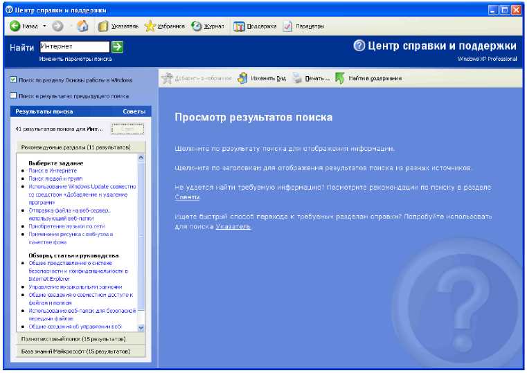Close the help center window

pos(516,10)
